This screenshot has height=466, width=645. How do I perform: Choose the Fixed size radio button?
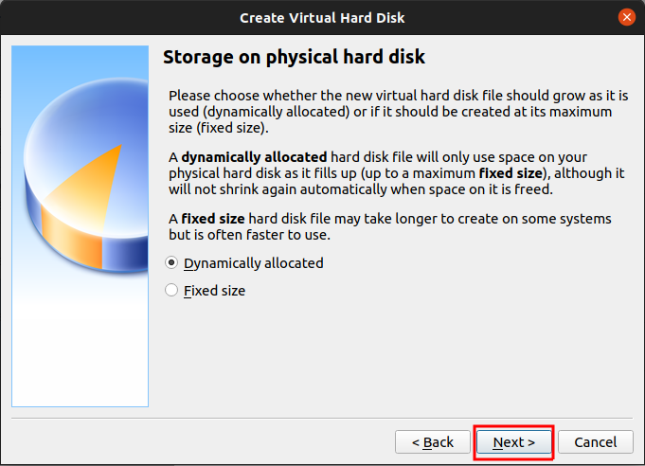(x=171, y=291)
